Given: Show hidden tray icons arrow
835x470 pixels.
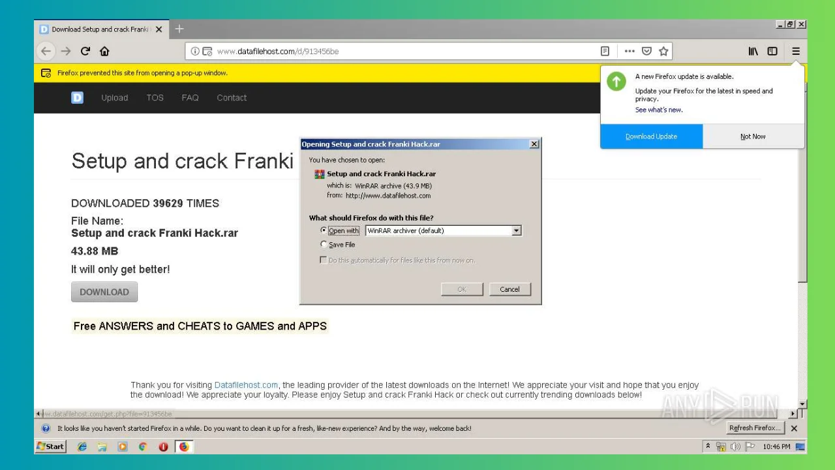Looking at the screenshot, I should pyautogui.click(x=708, y=446).
